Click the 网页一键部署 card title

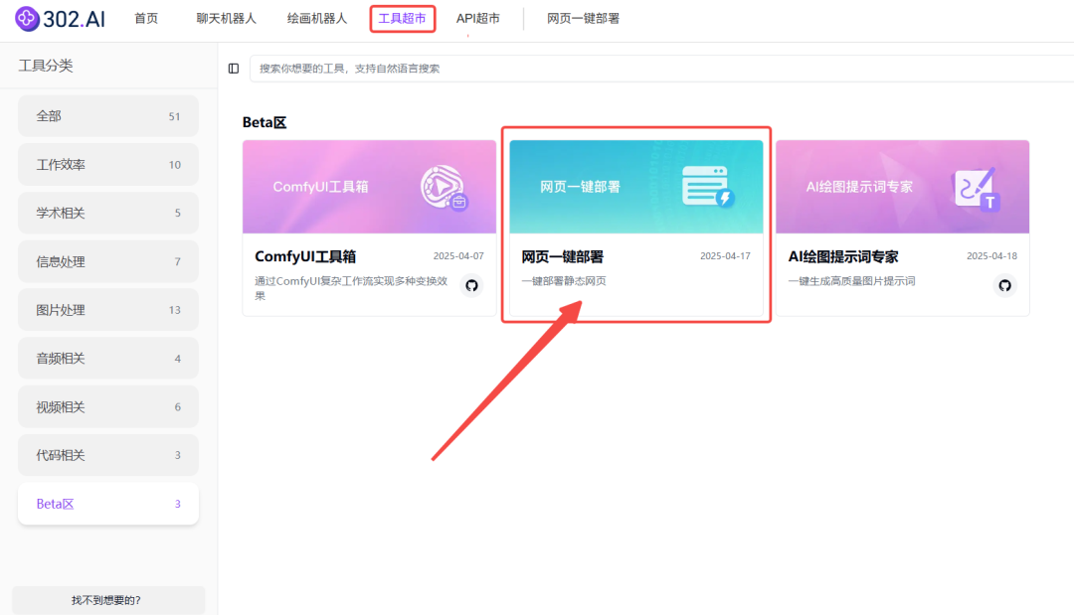(x=562, y=256)
